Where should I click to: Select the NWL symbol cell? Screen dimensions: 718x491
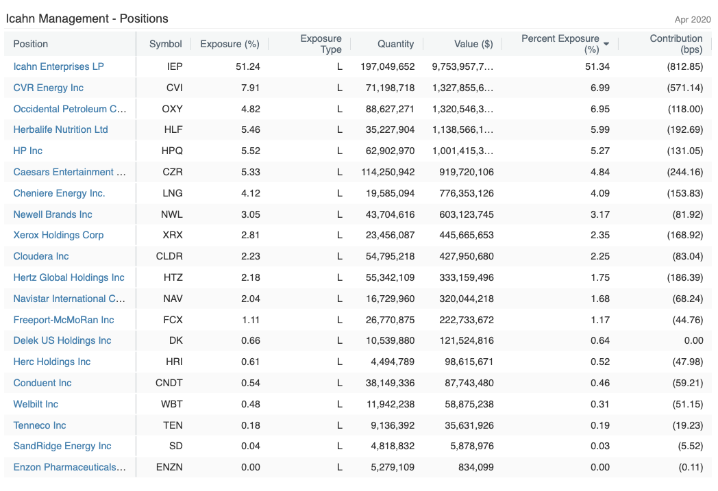click(x=172, y=214)
